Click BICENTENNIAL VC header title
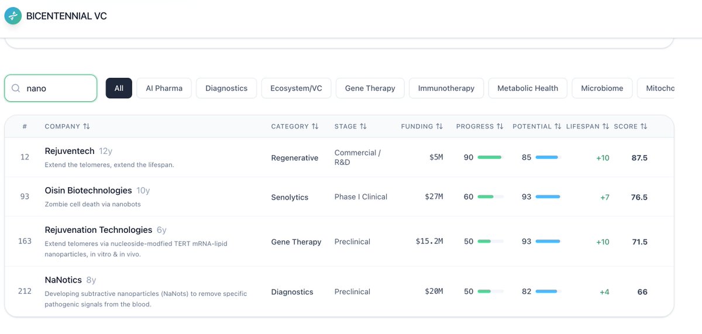This screenshot has width=702, height=334. click(67, 16)
